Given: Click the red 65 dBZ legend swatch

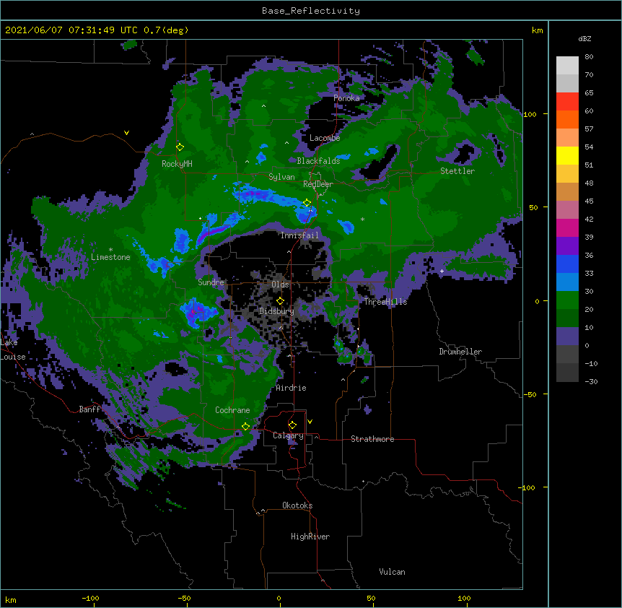Looking at the screenshot, I should [567, 102].
